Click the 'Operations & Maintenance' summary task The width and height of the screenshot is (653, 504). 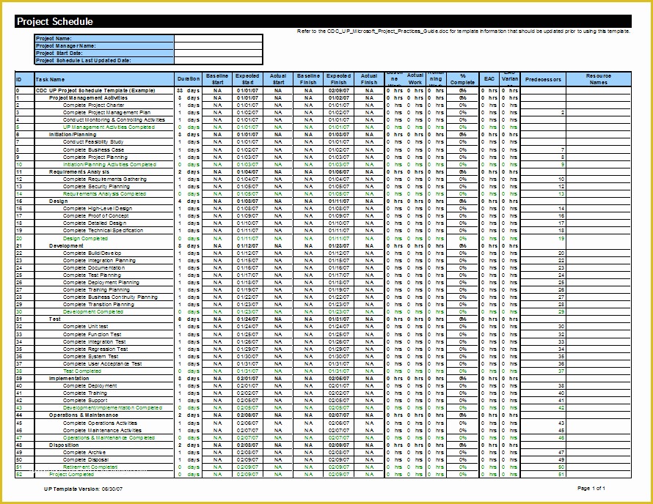click(x=84, y=415)
